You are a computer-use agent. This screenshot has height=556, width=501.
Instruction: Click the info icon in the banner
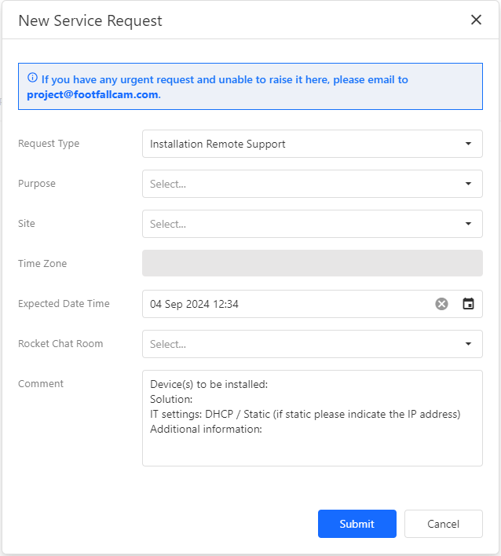32,79
